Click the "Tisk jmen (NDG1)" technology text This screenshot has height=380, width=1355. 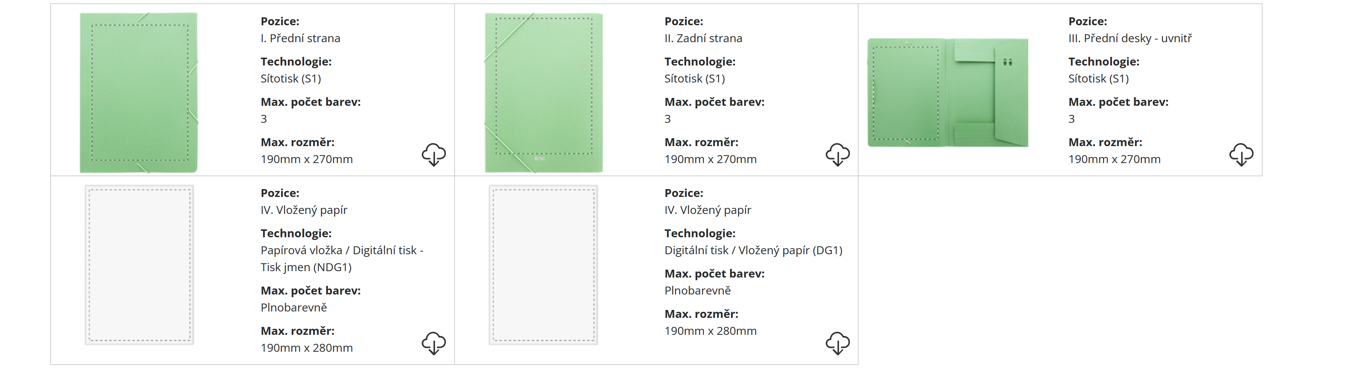[306, 267]
